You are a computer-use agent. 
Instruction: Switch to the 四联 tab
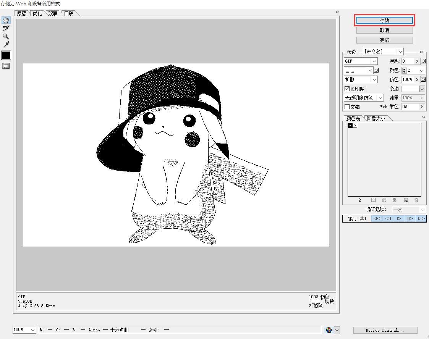68,13
